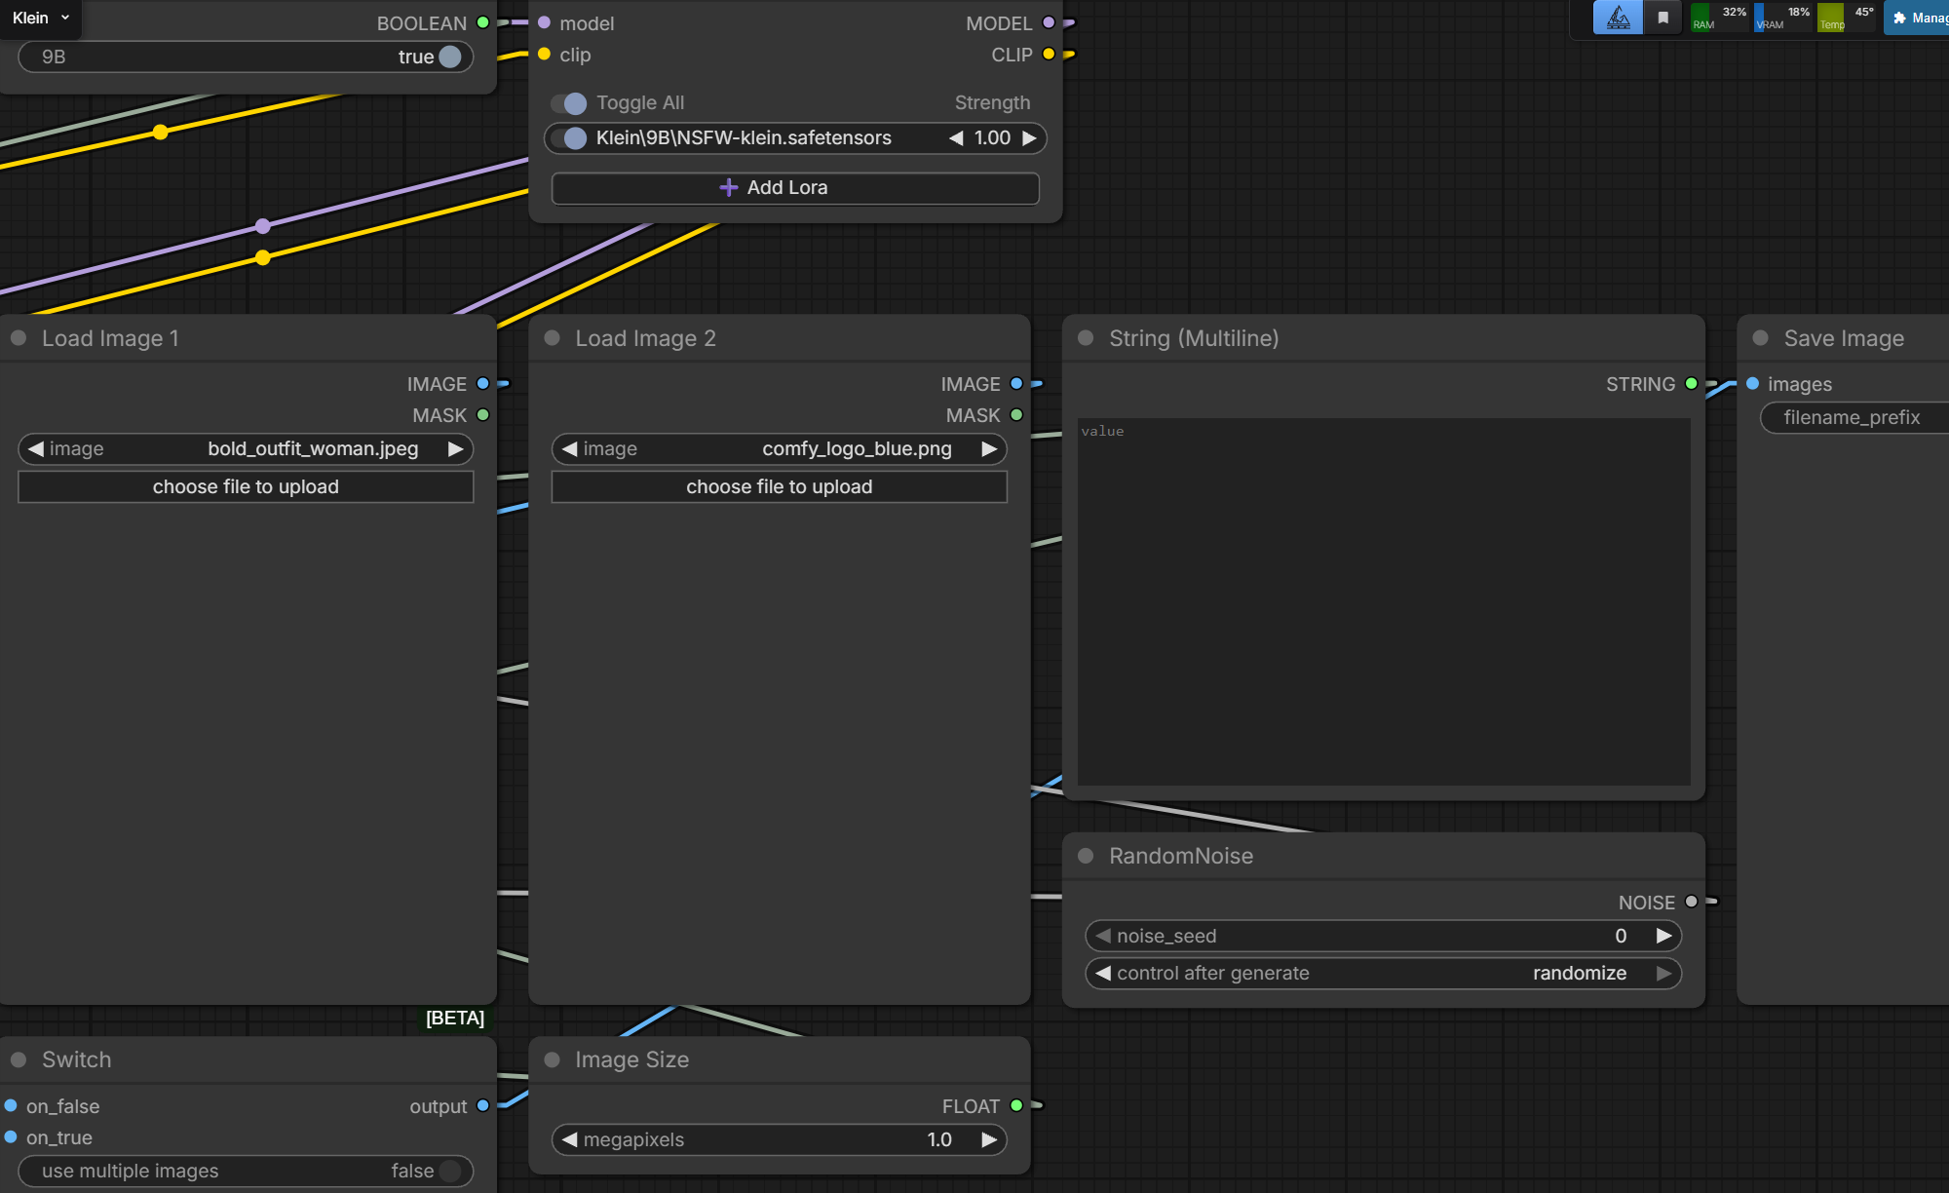Toggle use multiple images switch
This screenshot has height=1193, width=1949.
pos(449,1171)
